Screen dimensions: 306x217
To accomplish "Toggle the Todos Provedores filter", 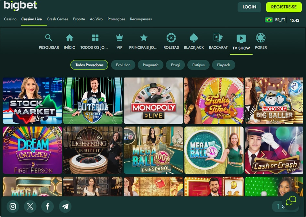I will click(89, 65).
